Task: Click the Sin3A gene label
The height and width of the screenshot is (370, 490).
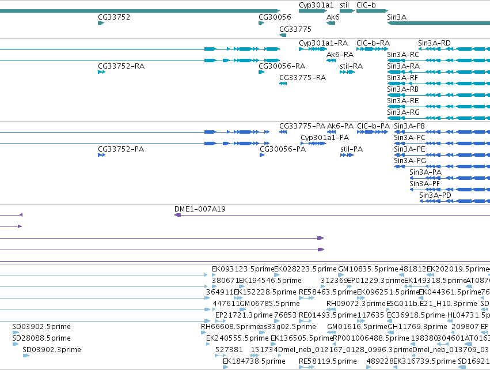Action: tap(397, 17)
